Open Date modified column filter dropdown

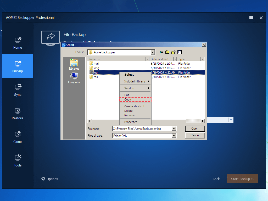click(175, 59)
